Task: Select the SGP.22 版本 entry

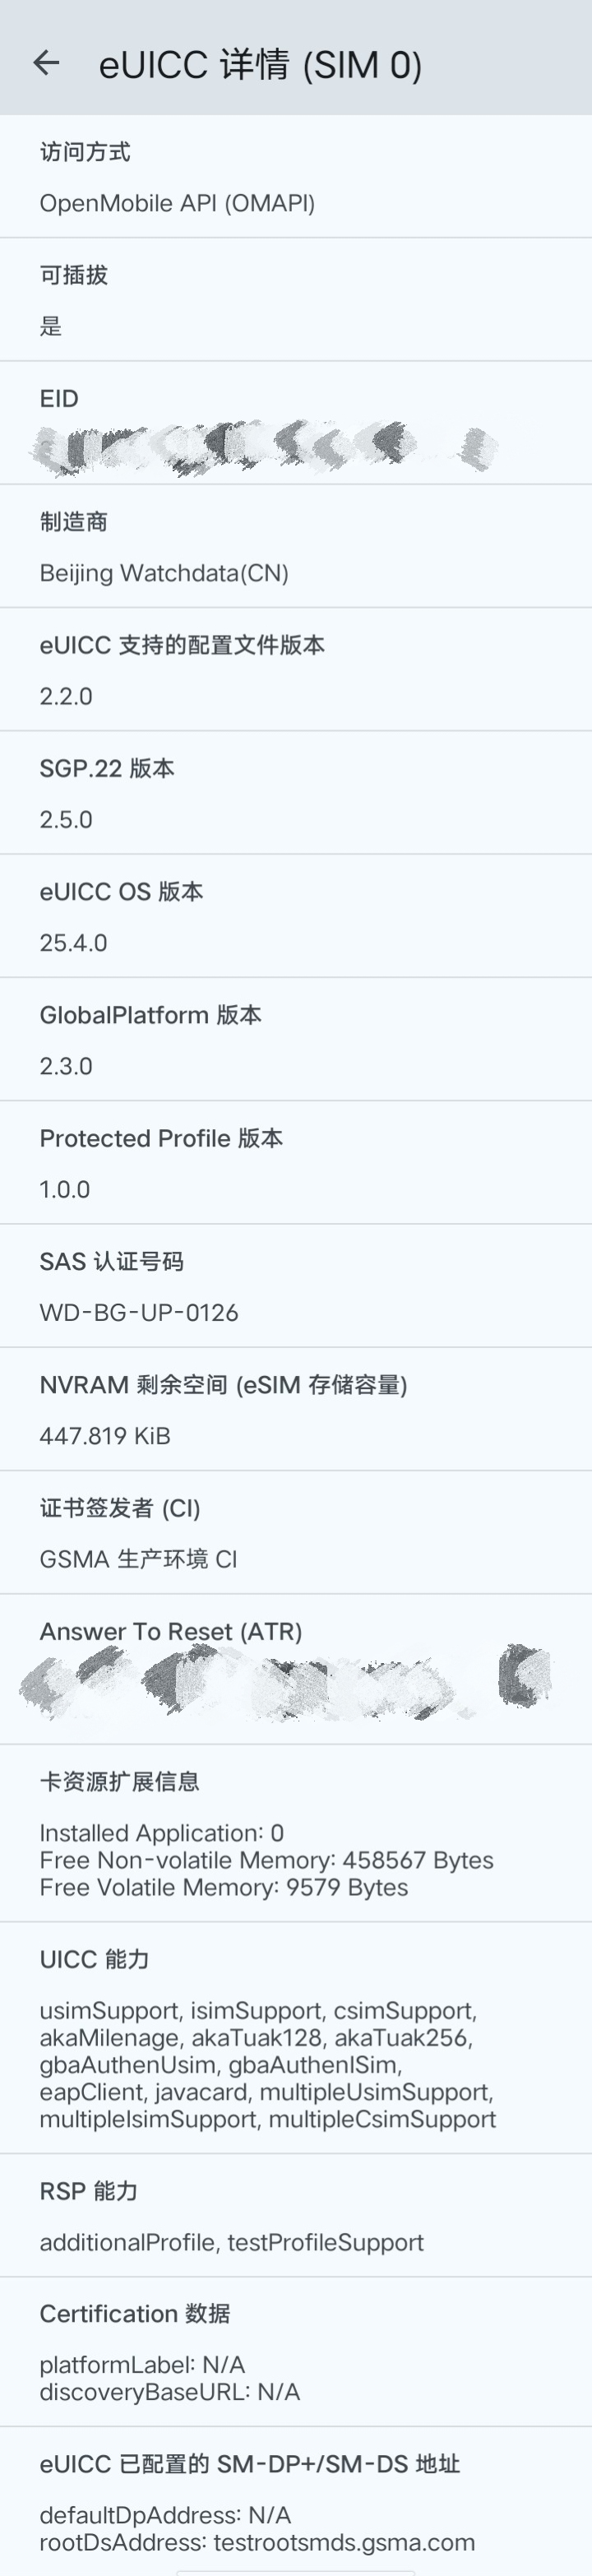Action: pos(296,793)
